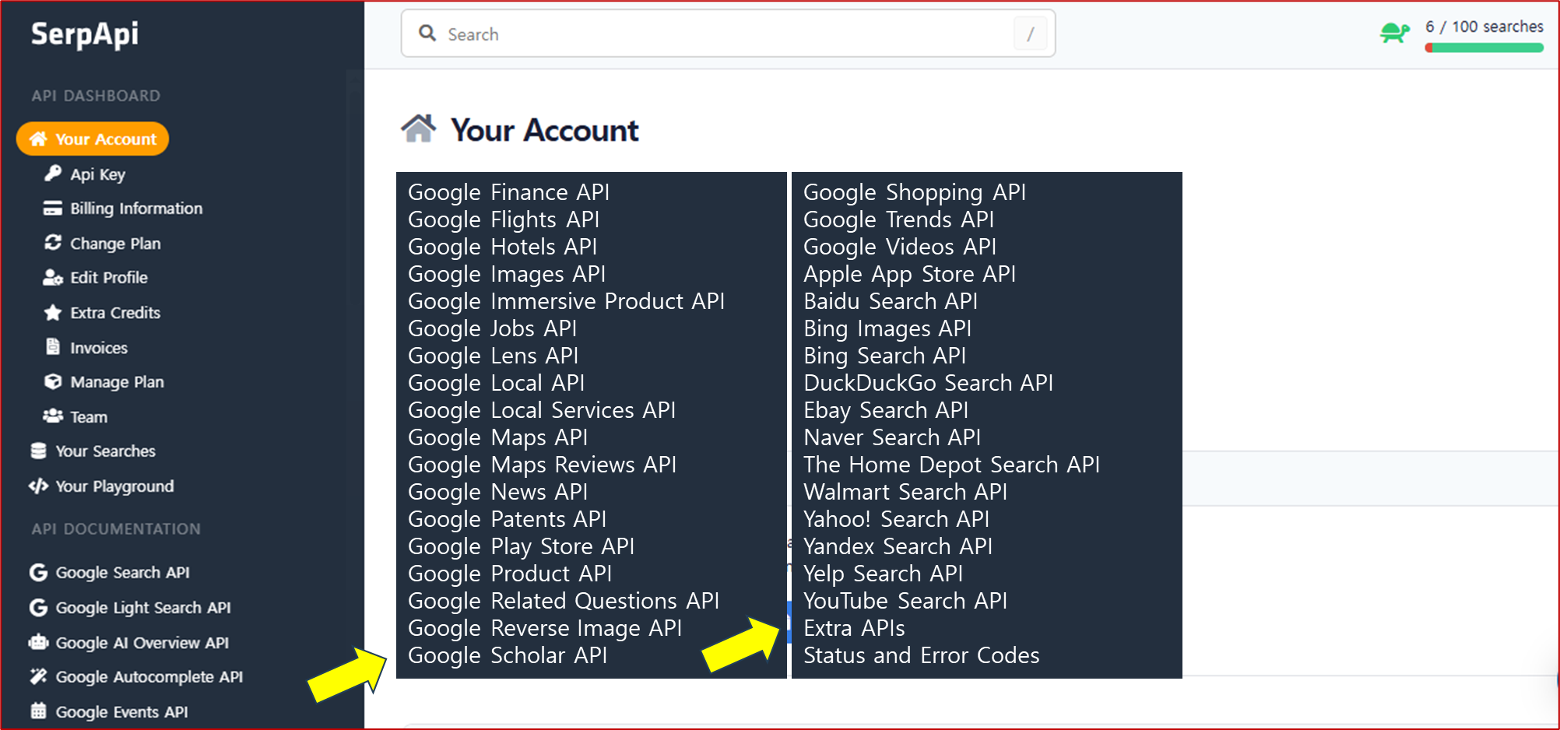Click the refresh icon beside Change Plan
1560x730 pixels.
(x=53, y=243)
